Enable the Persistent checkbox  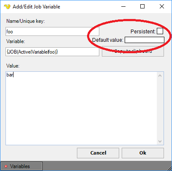[160, 31]
